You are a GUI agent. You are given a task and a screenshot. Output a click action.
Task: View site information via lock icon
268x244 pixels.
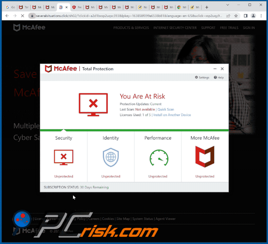[32, 16]
